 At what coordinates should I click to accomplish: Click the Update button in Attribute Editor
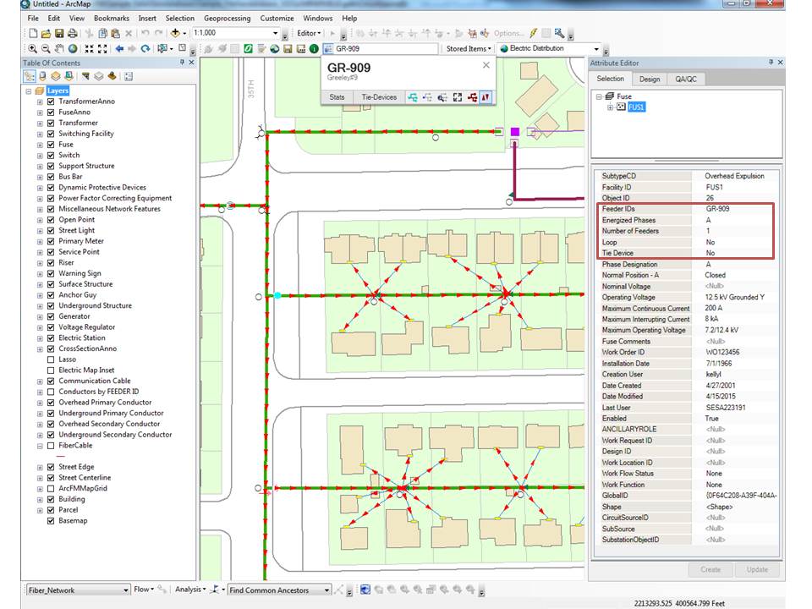[757, 569]
